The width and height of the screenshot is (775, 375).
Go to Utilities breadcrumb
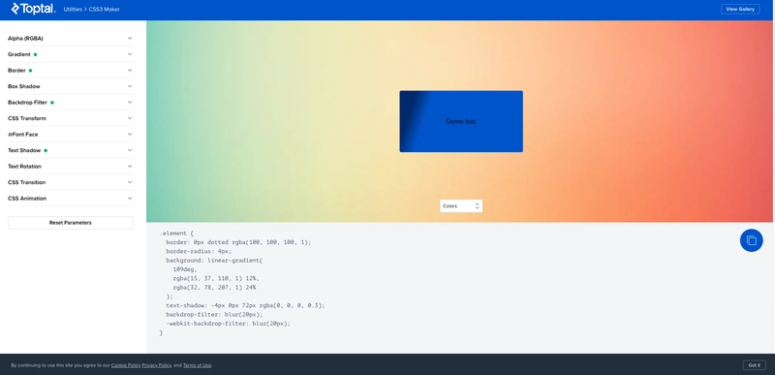73,10
